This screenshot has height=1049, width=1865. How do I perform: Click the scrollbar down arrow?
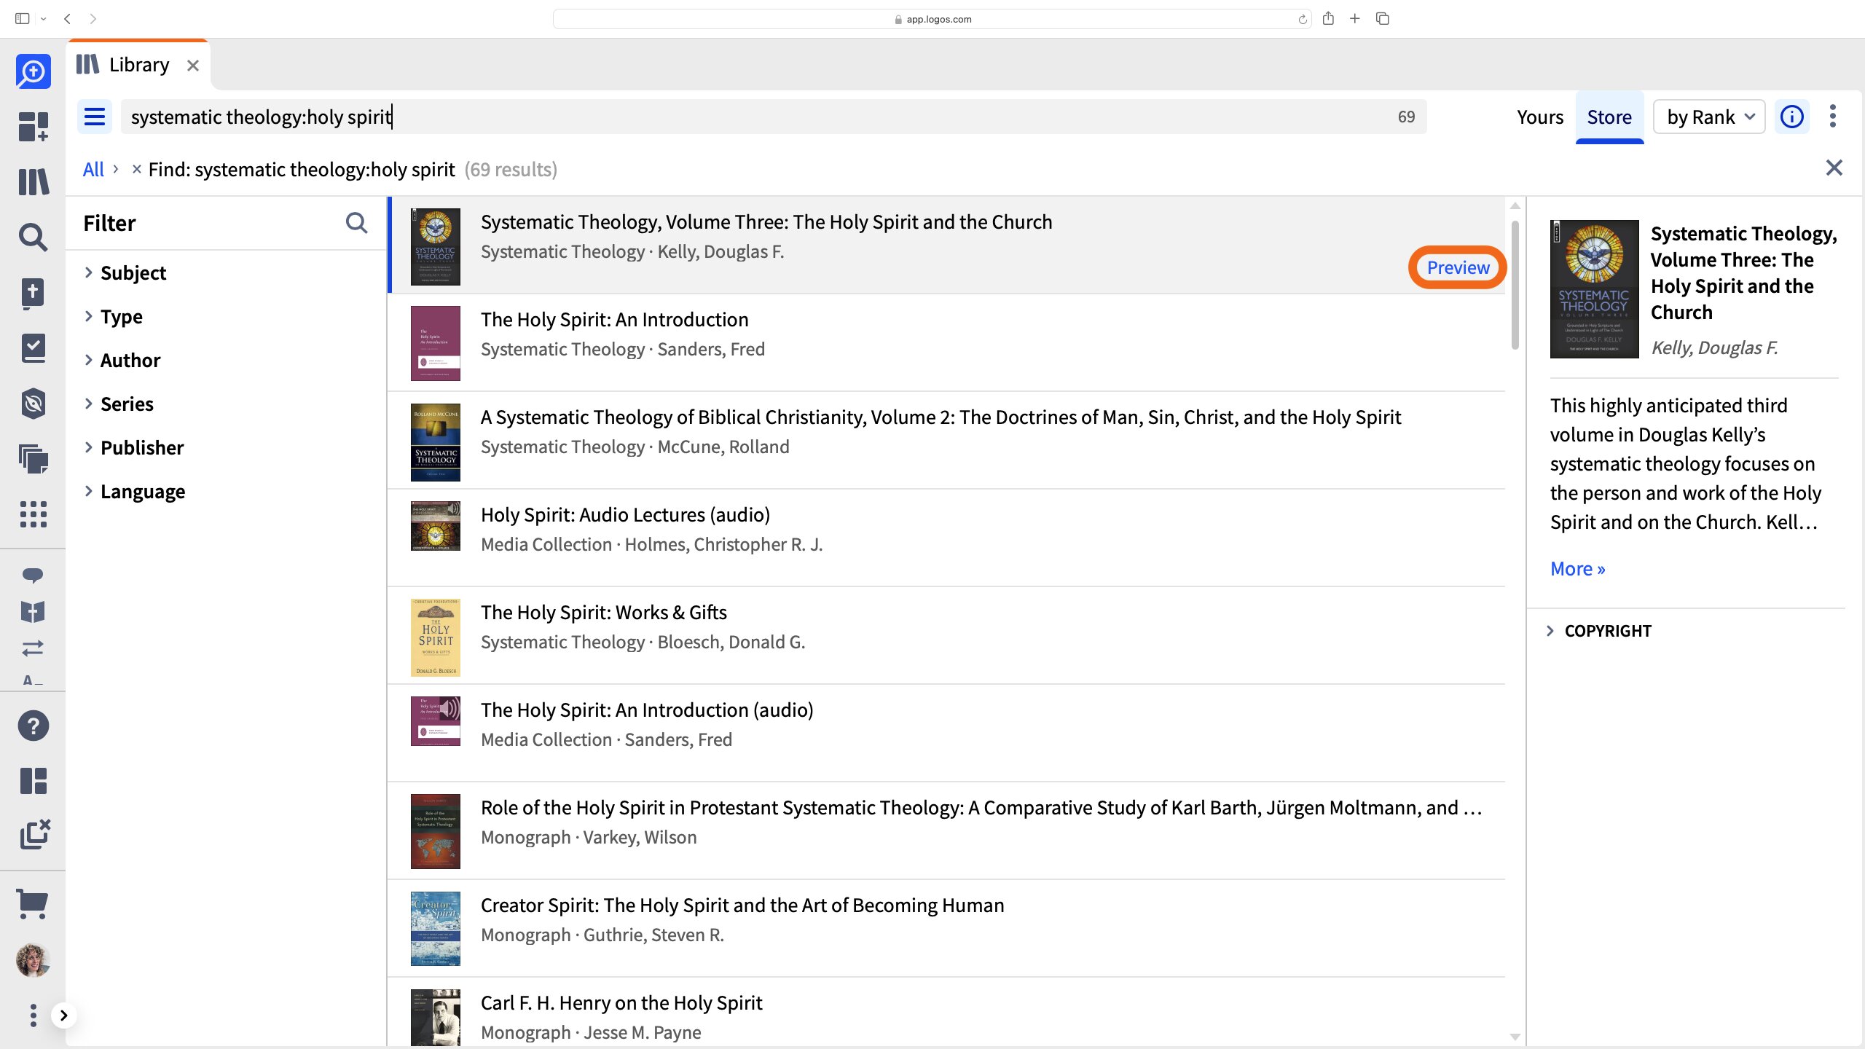[x=1515, y=1037]
